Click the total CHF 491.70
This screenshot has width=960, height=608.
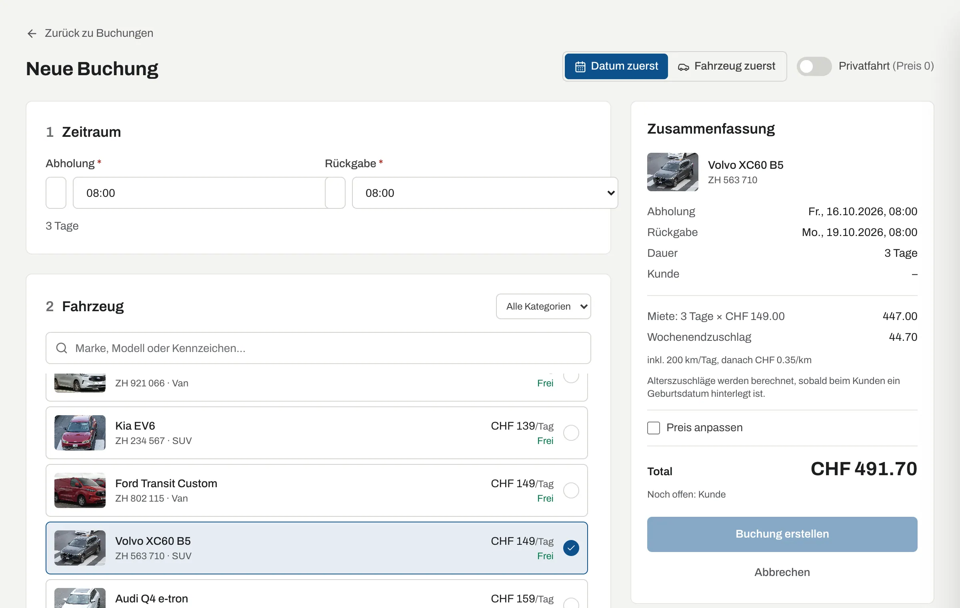tap(864, 469)
